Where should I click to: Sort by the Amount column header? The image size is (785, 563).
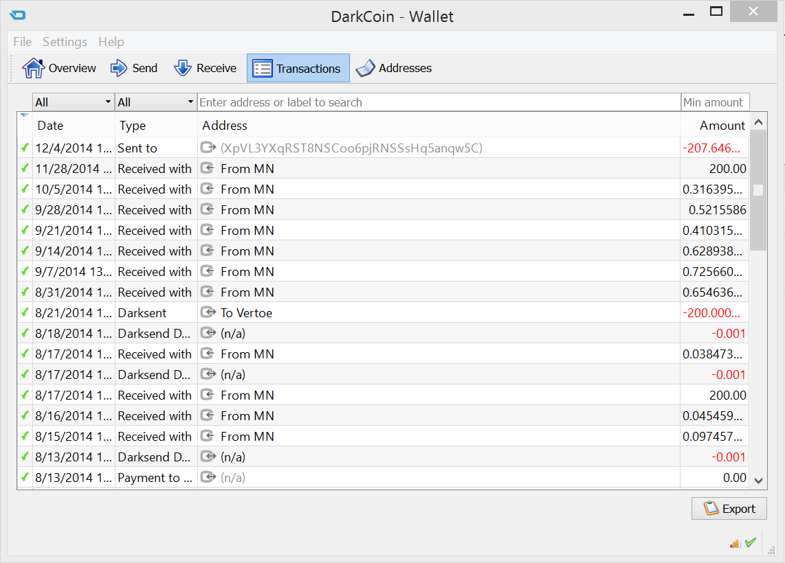click(714, 125)
